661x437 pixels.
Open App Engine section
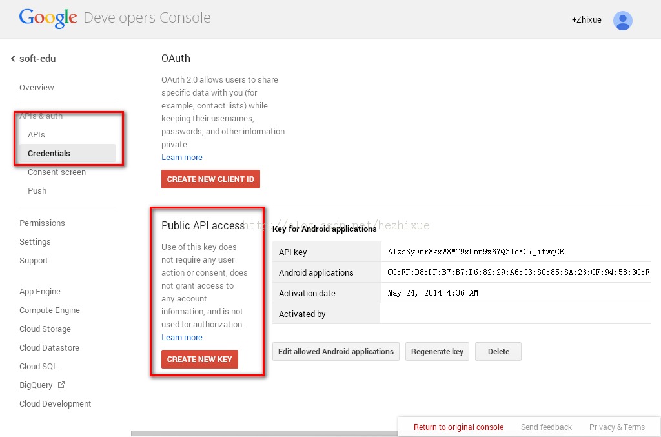tap(40, 292)
